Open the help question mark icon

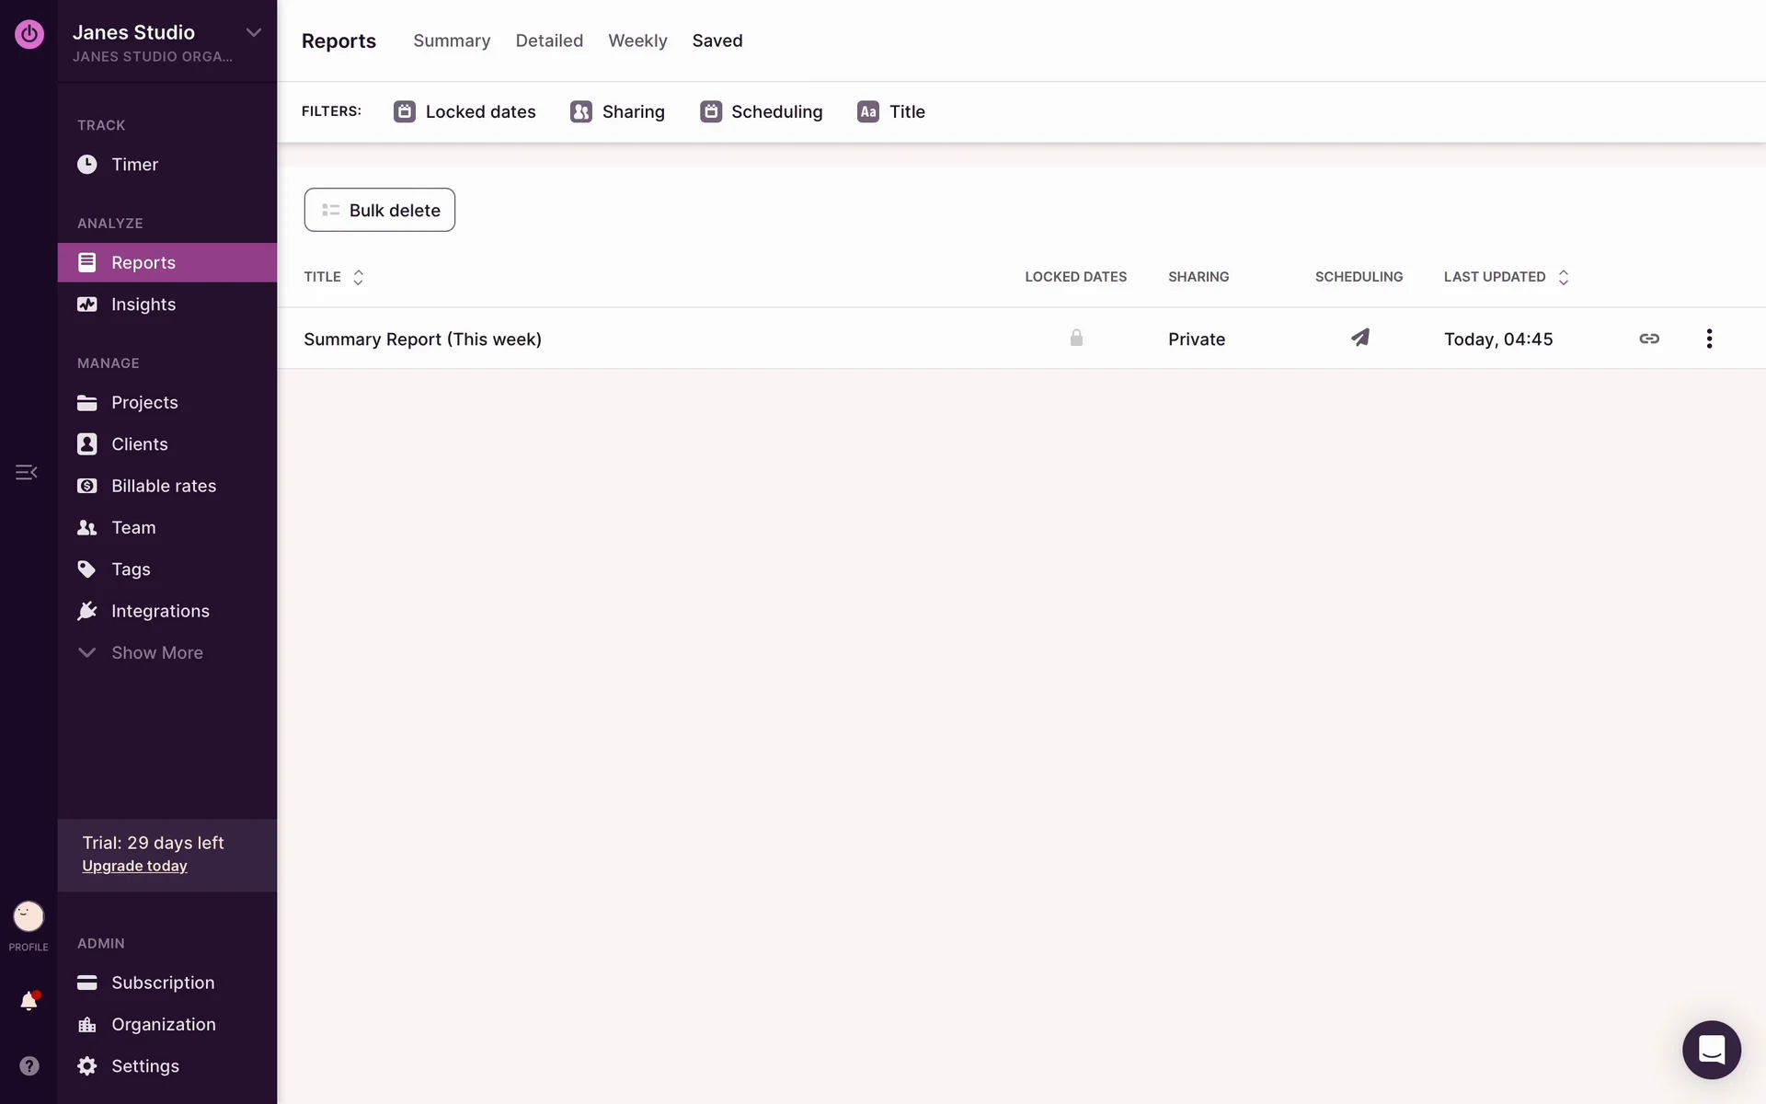(x=29, y=1065)
